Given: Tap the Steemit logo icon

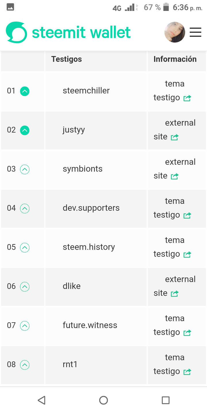Looking at the screenshot, I should (16, 32).
